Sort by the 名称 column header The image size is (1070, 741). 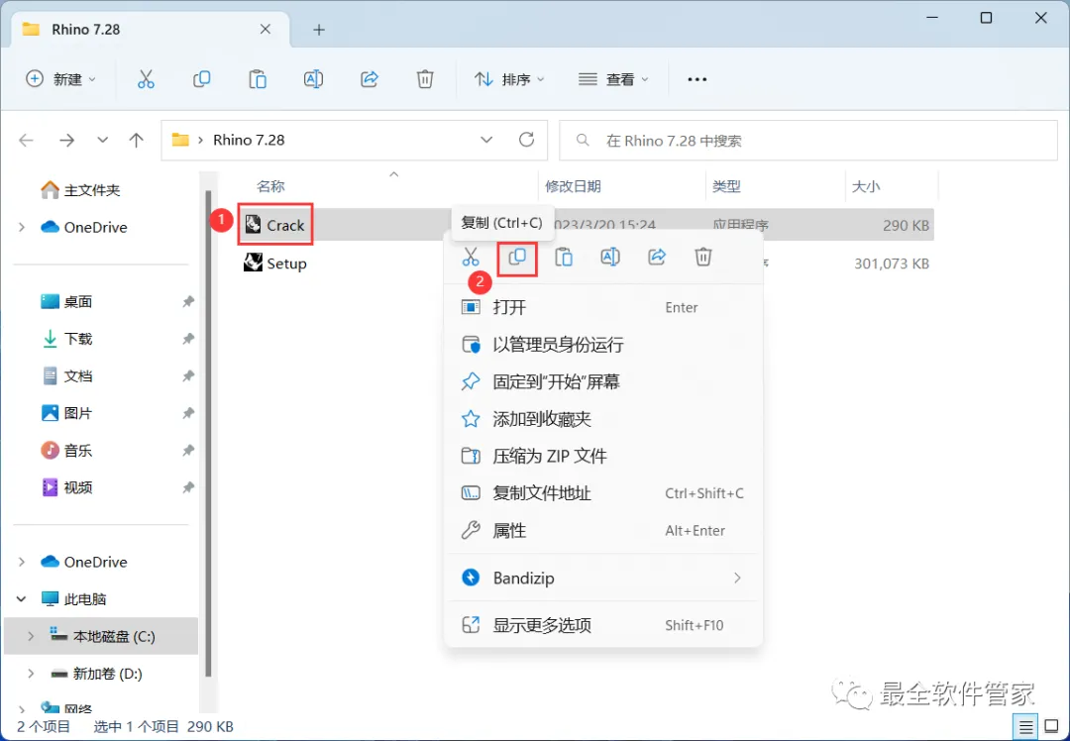(270, 186)
